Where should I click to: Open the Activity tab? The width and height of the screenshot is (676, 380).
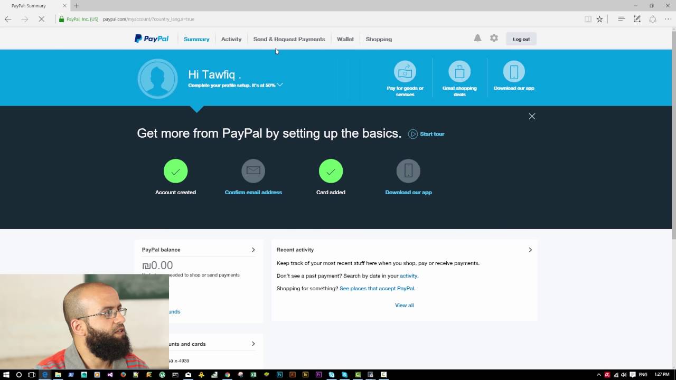(231, 39)
